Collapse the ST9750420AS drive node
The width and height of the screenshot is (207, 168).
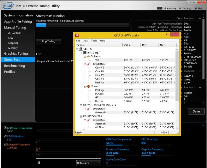(81, 116)
